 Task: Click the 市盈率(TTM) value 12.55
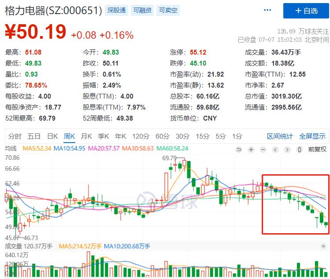[x=297, y=74]
